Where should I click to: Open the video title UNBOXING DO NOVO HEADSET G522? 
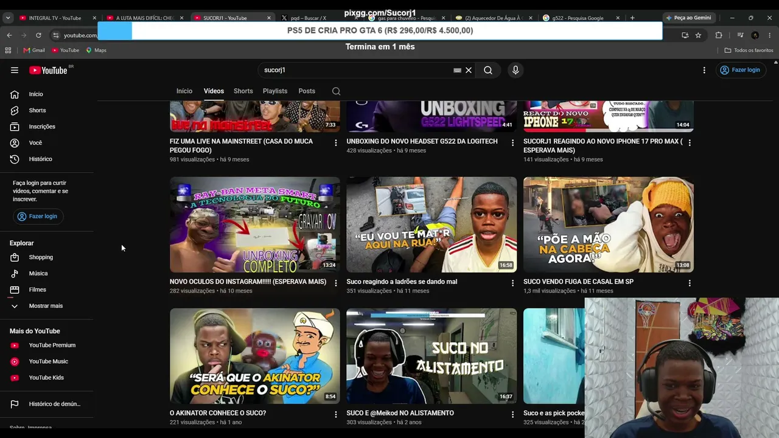pyautogui.click(x=422, y=141)
